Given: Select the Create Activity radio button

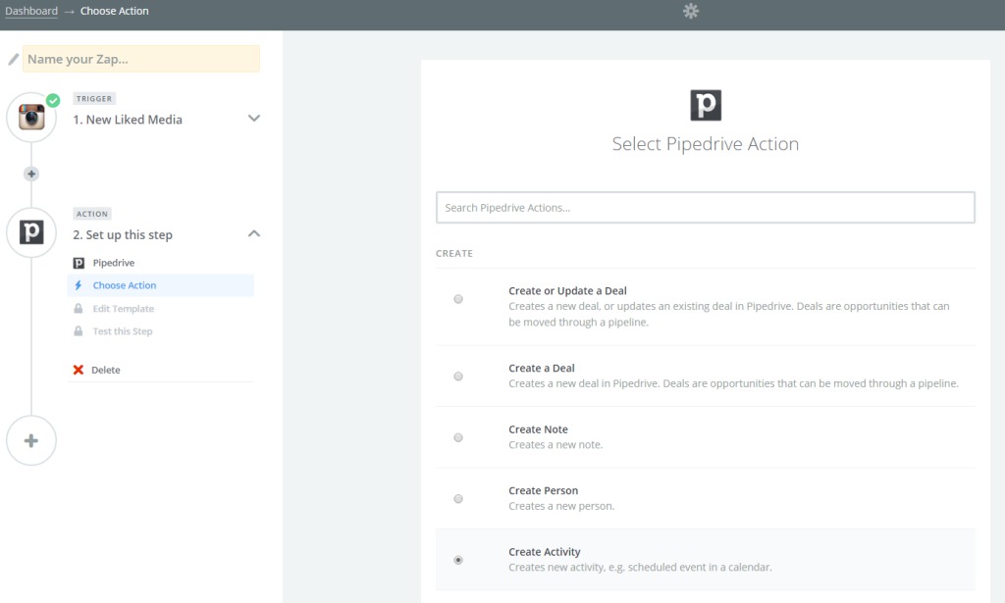Looking at the screenshot, I should pos(458,560).
